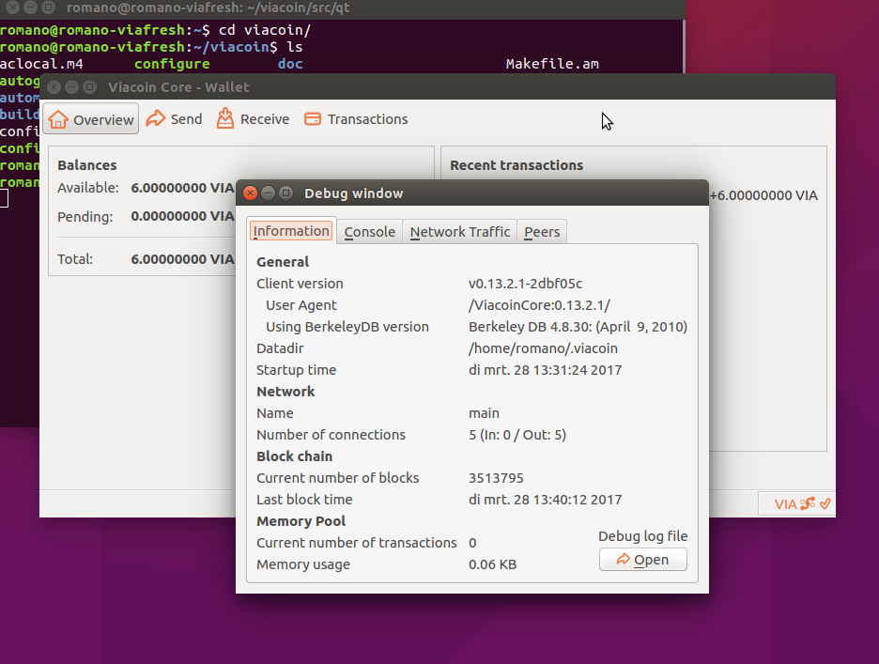
Task: Open the Overview tab in Viacoin wallet
Action: [x=91, y=119]
